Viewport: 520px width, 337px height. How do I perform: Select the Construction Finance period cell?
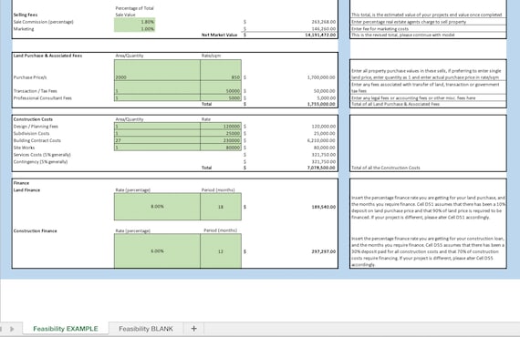(x=221, y=251)
